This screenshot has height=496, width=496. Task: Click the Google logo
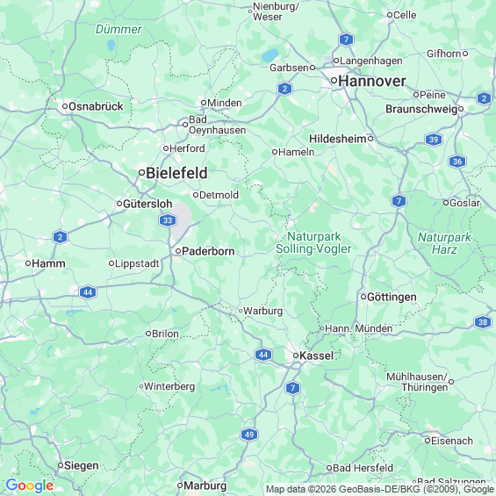click(x=30, y=485)
